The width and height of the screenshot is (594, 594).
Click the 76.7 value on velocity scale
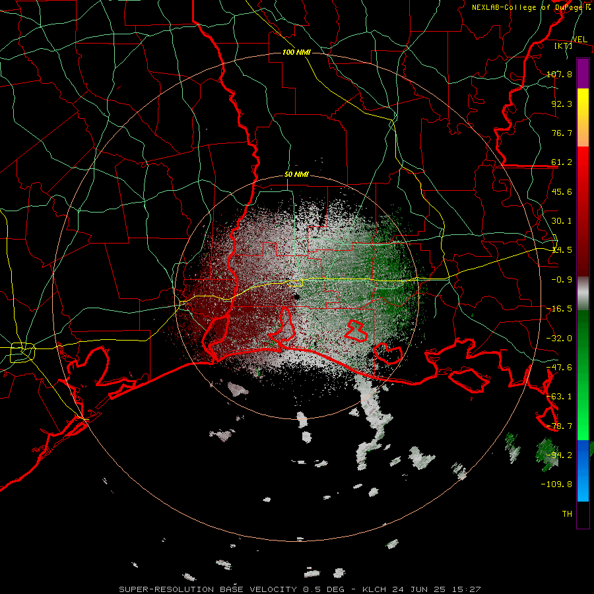pos(562,133)
